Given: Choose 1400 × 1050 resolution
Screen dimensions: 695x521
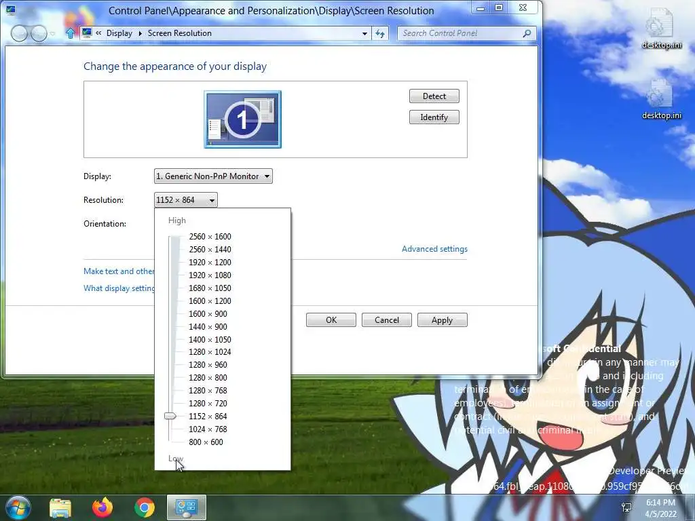Looking at the screenshot, I should coord(210,339).
